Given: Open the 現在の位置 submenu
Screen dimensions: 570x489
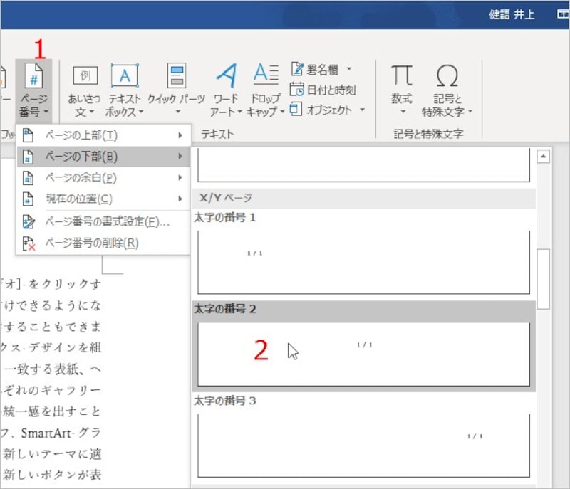Looking at the screenshot, I should click(85, 199).
